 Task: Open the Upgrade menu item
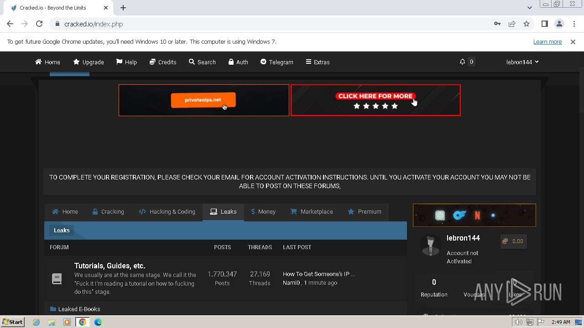[89, 62]
